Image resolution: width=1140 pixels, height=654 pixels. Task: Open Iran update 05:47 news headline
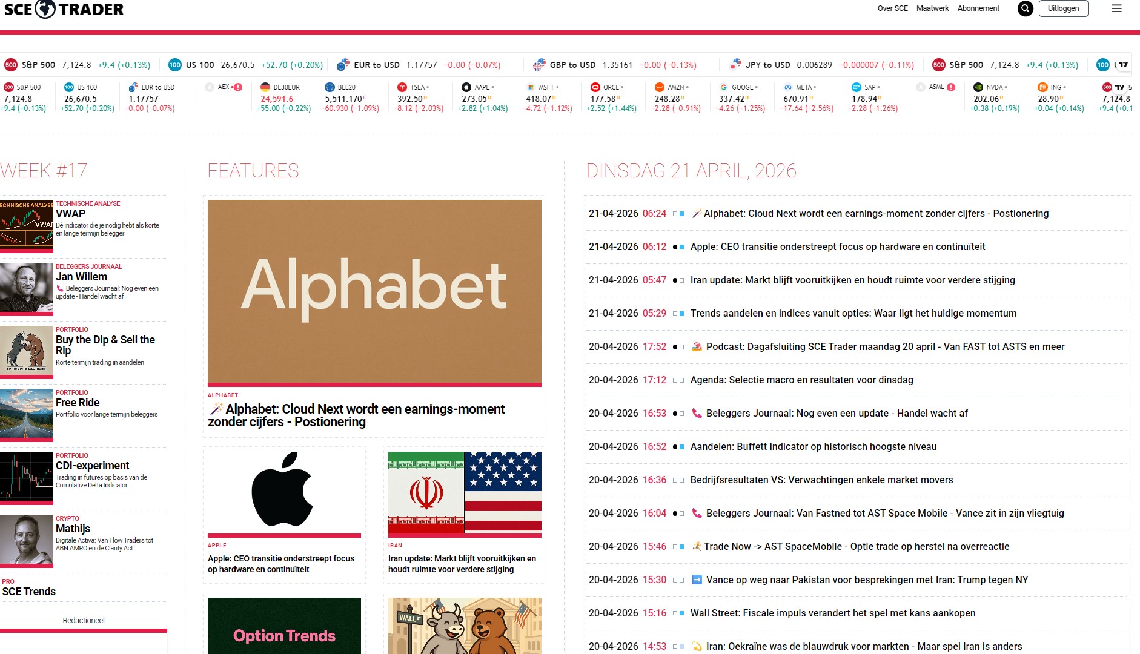click(x=853, y=280)
